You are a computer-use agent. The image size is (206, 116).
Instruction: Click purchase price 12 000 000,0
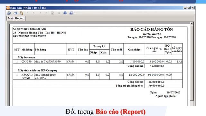(x=136, y=75)
